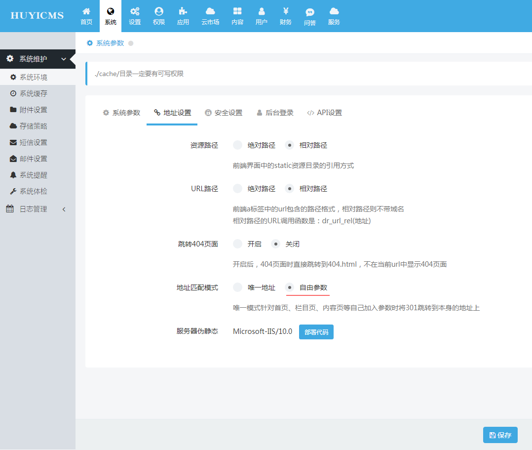Enable 开启 for 跳转404页面
This screenshot has width=532, height=450.
click(x=238, y=244)
